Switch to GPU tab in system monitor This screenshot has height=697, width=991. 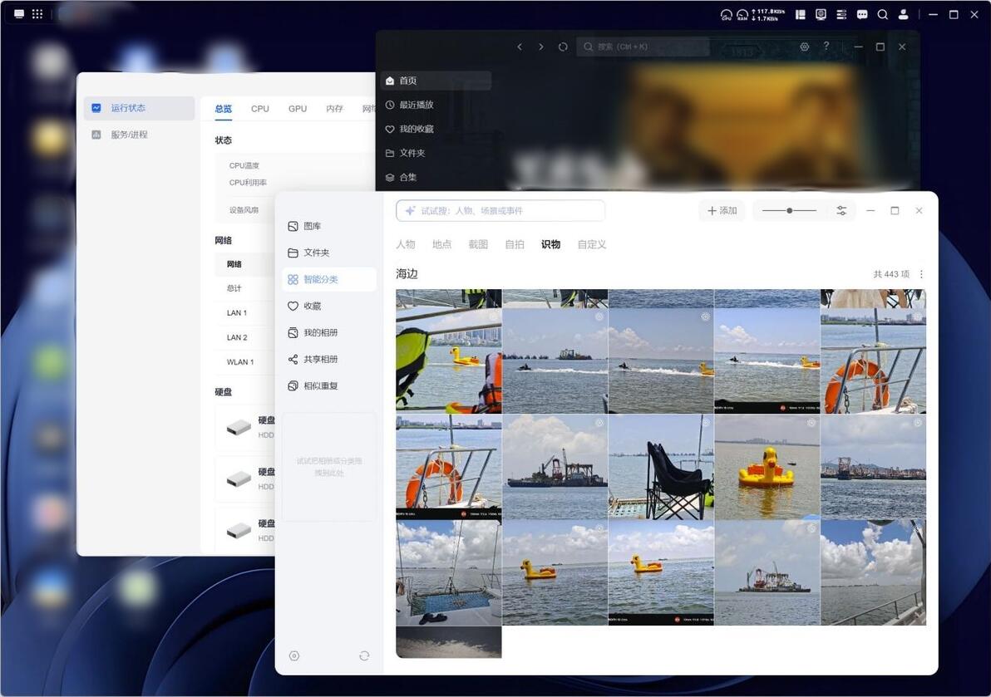pos(298,109)
